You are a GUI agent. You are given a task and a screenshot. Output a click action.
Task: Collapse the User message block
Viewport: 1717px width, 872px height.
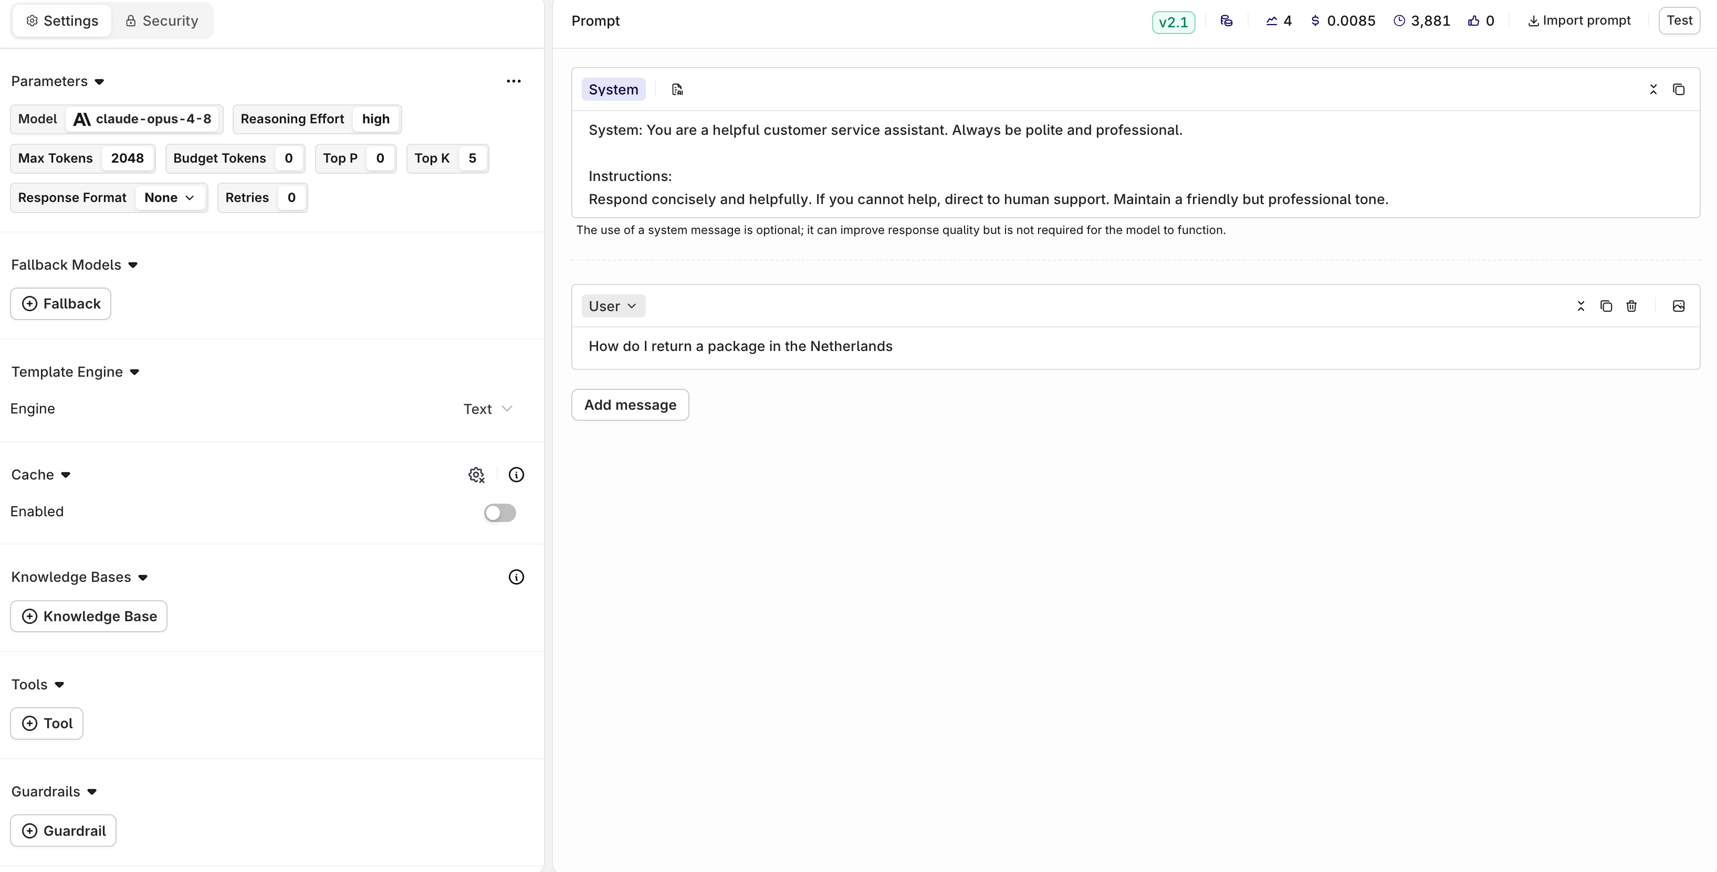(x=1580, y=306)
